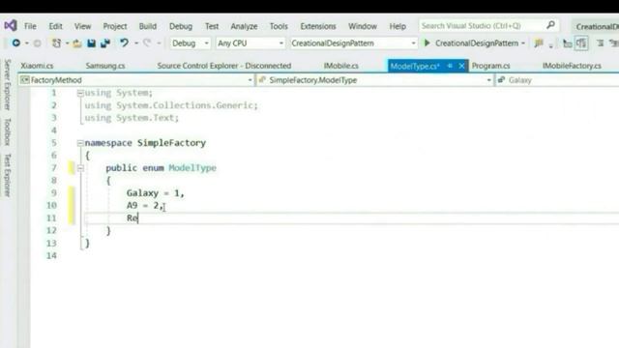This screenshot has width=619, height=348.
Task: Click the ModelType enum name in code
Action: coord(192,168)
